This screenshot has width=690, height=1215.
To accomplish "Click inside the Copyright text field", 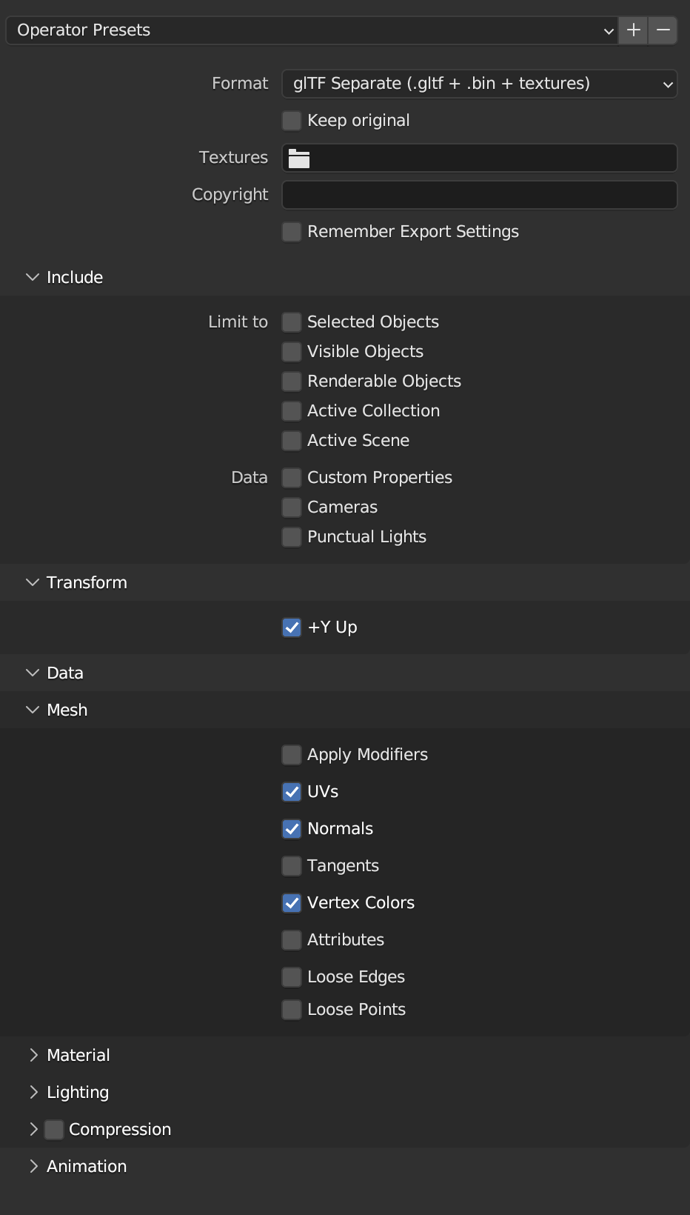I will click(479, 195).
